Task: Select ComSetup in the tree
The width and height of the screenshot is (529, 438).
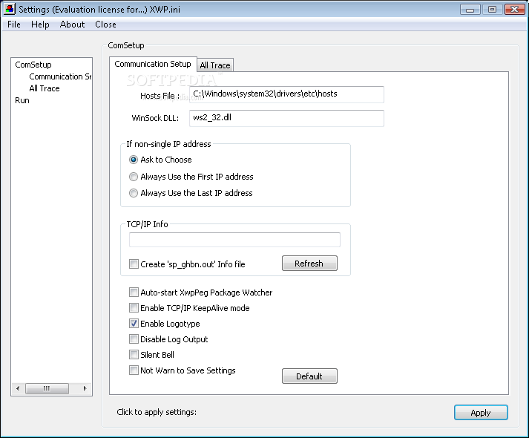Action: 33,65
